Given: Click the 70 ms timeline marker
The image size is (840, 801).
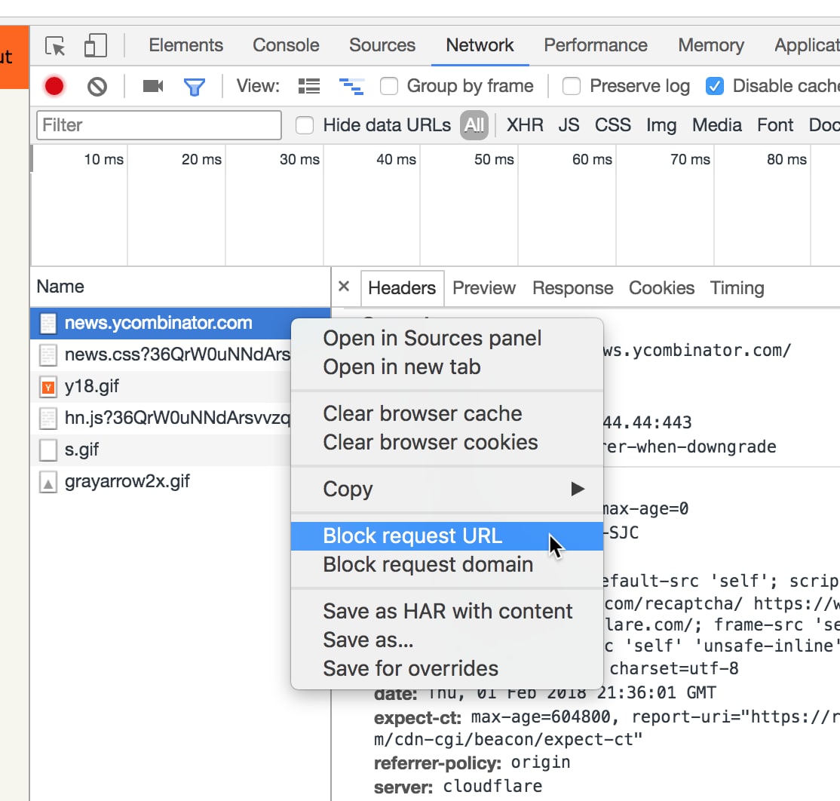Looking at the screenshot, I should (690, 160).
